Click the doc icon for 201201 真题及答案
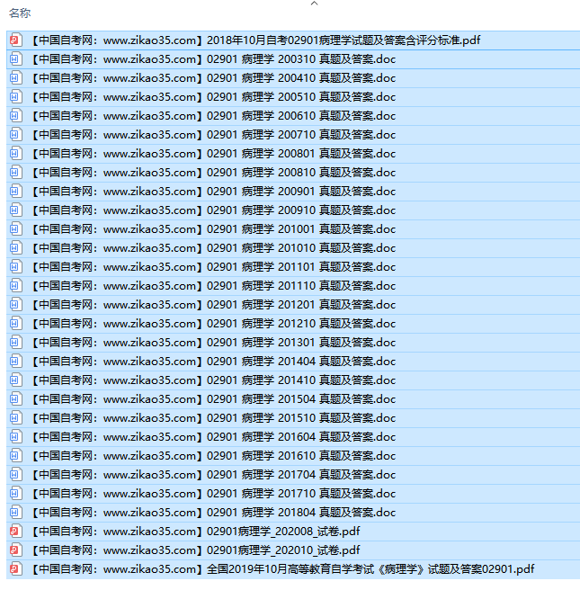The height and width of the screenshot is (599, 580). (x=15, y=305)
